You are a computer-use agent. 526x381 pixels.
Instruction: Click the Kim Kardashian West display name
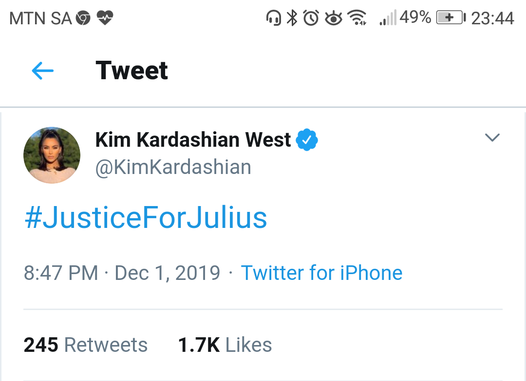(x=193, y=140)
